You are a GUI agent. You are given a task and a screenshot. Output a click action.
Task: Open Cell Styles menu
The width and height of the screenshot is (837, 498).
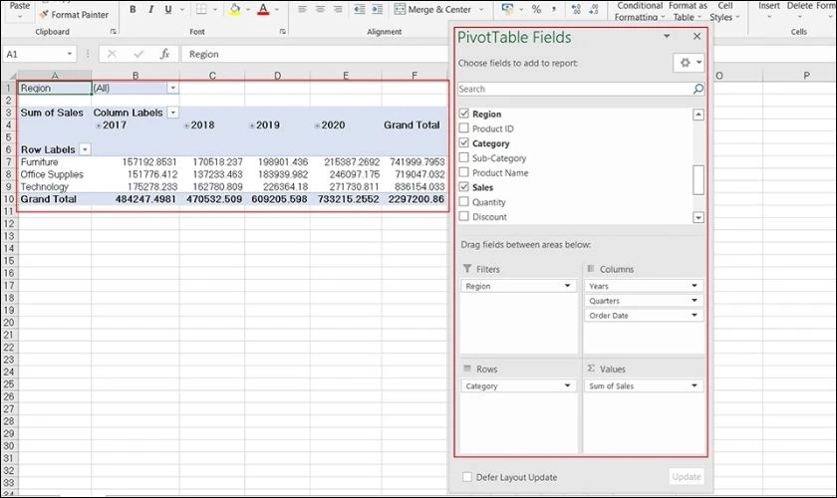coord(725,11)
